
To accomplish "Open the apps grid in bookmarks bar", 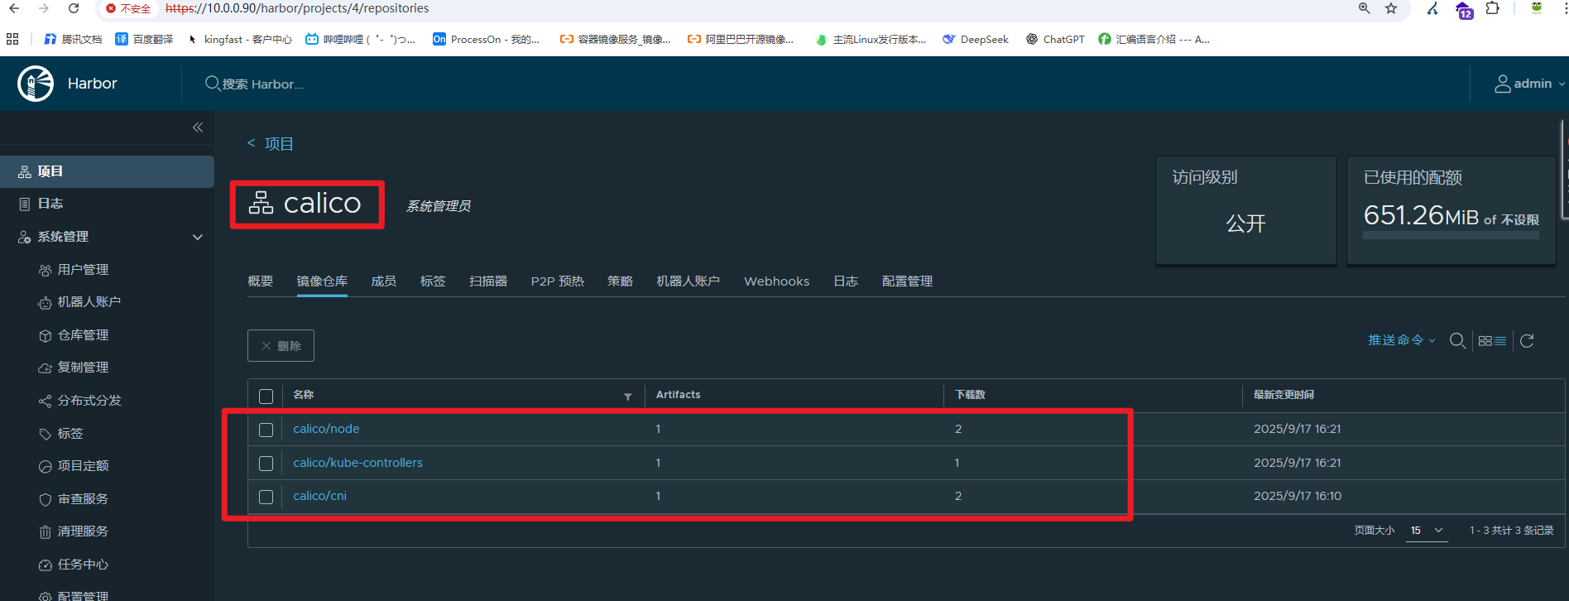I will pos(12,39).
